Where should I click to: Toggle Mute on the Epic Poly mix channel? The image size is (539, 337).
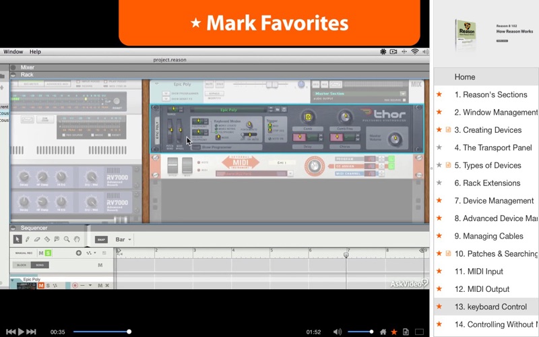[x=209, y=84]
